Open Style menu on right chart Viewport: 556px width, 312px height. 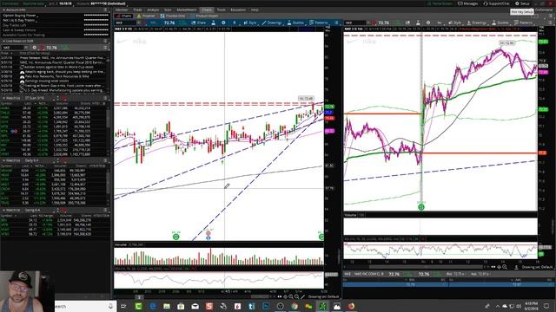click(x=455, y=23)
